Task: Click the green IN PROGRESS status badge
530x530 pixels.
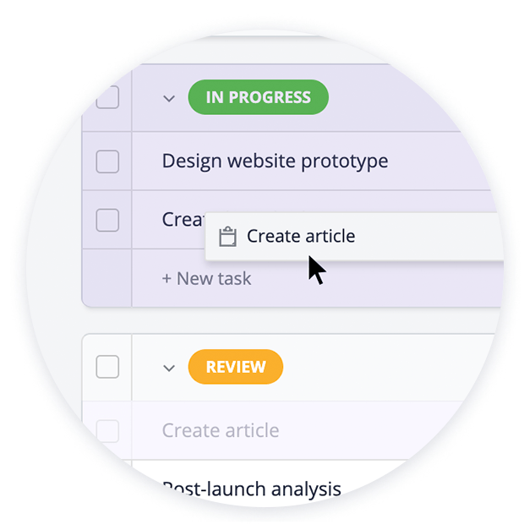Action: point(259,97)
